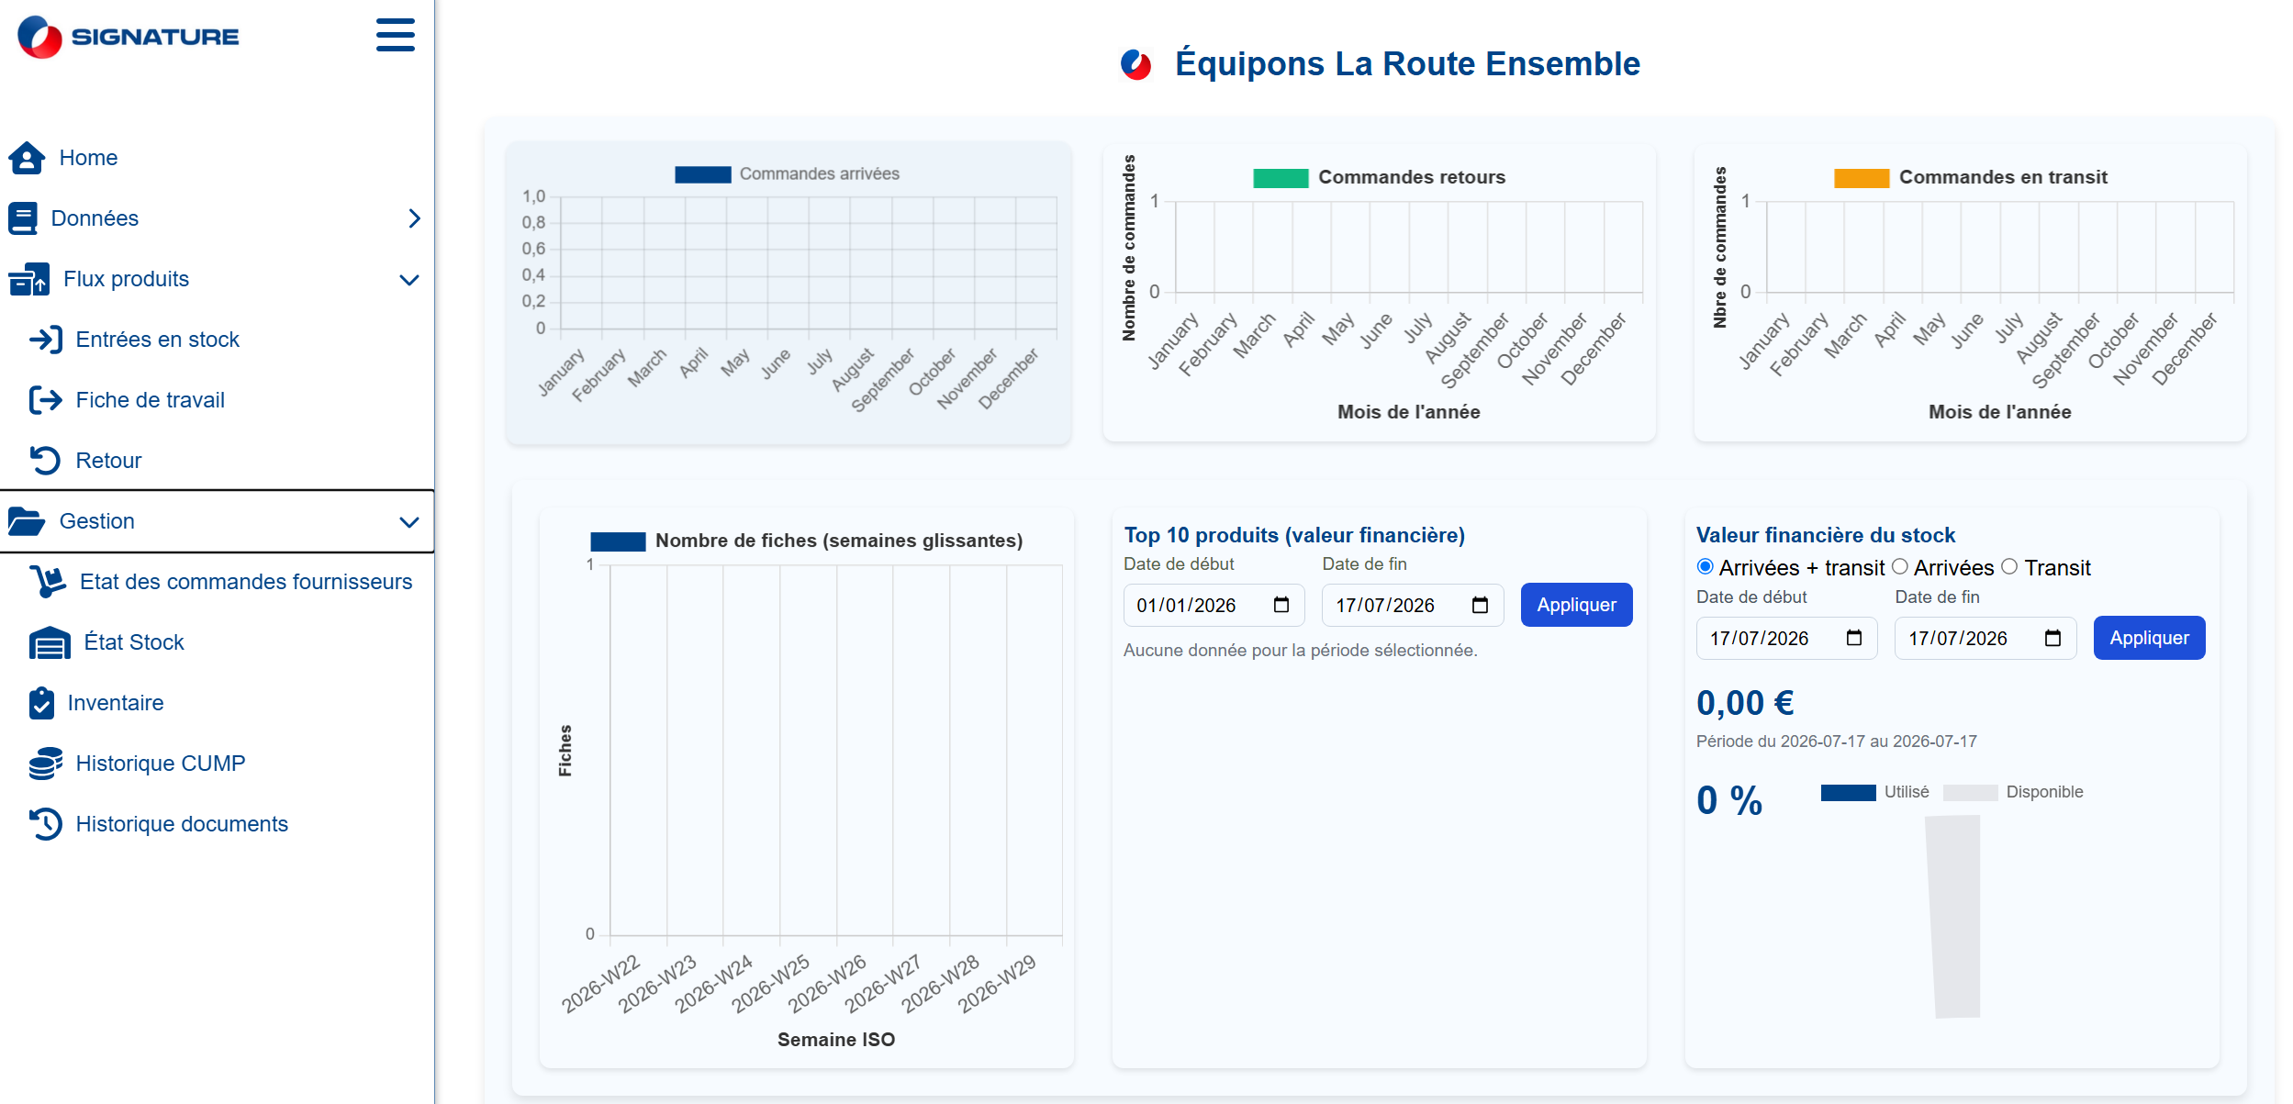Toggle Nombre de fiches legend dataset
Image resolution: width=2293 pixels, height=1104 pixels.
(x=806, y=541)
